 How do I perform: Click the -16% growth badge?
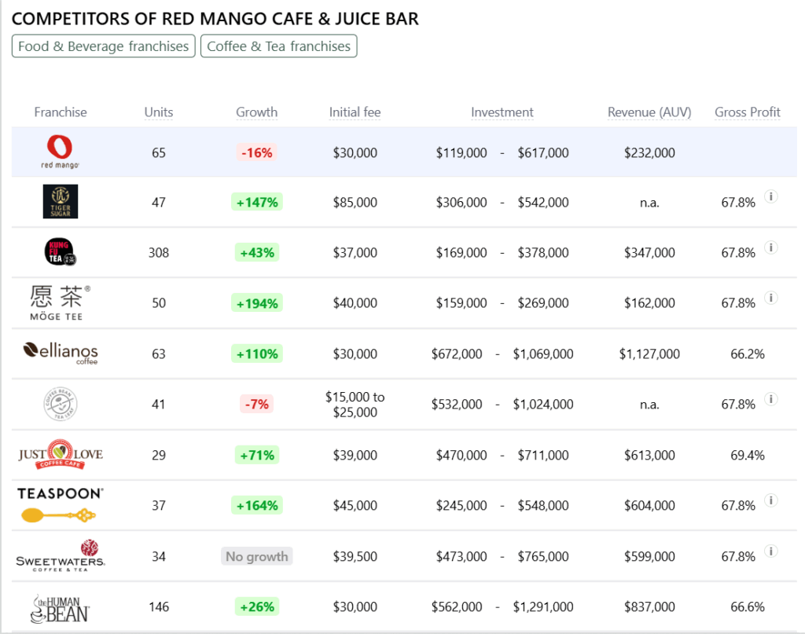257,152
